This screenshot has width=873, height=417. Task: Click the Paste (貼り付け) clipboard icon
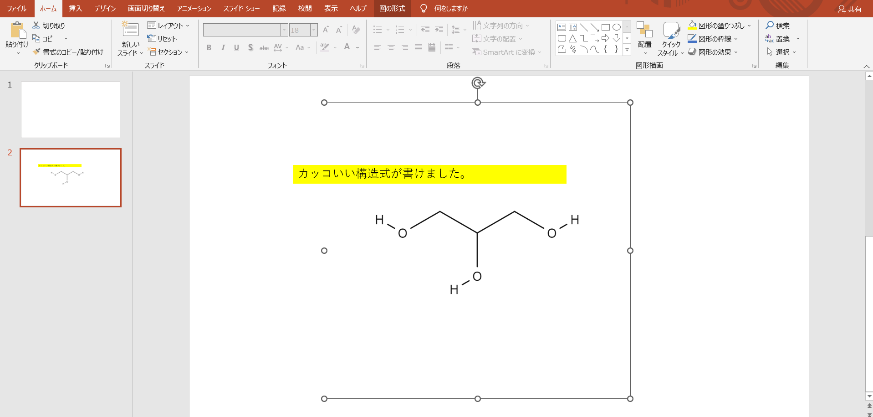coord(17,30)
